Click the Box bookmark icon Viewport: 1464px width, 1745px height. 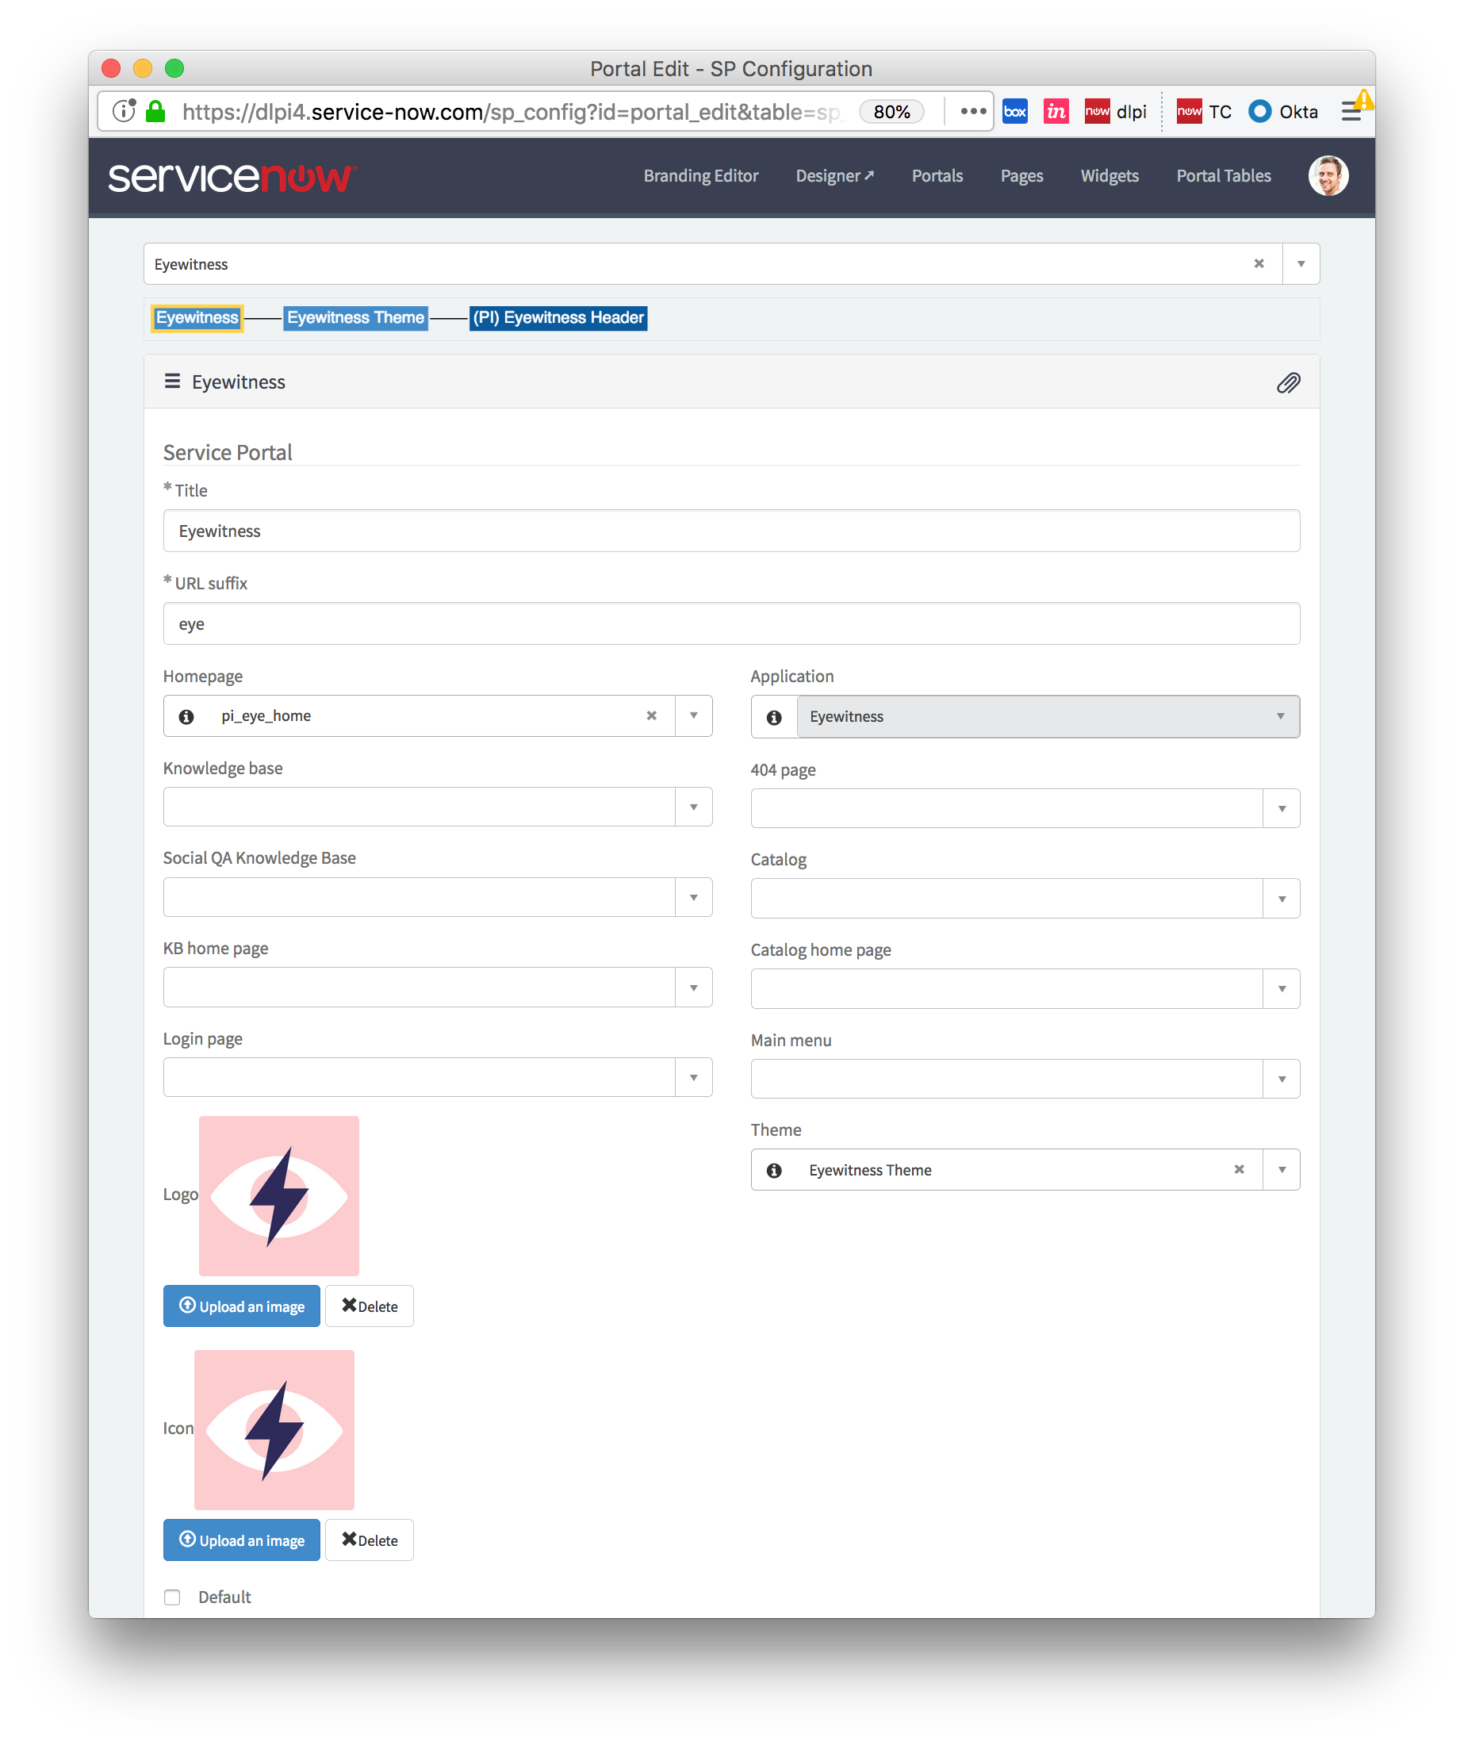coord(1014,111)
